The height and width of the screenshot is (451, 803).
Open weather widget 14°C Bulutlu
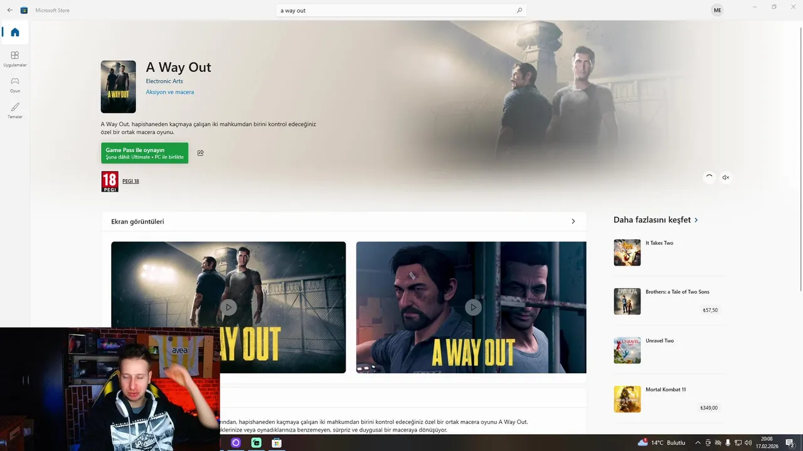click(661, 443)
